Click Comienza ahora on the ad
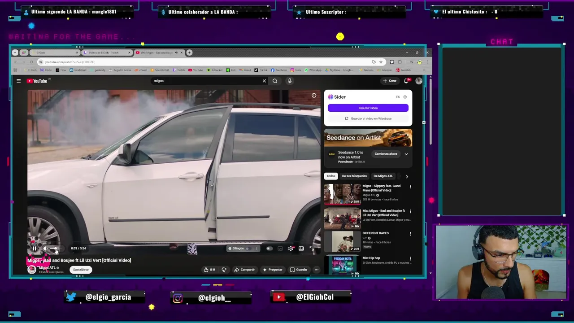Screen dimensions: 574x323 tap(386, 154)
